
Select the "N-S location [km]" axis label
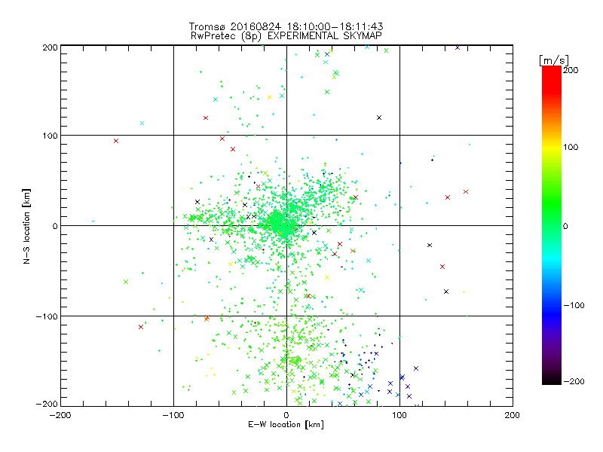tap(26, 226)
